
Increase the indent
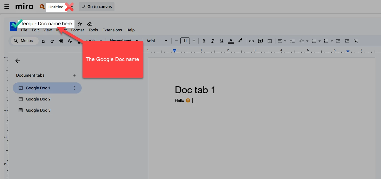point(347,41)
